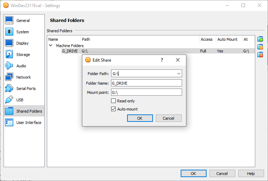The height and width of the screenshot is (181, 268).
Task: Click the Access column header
Action: click(207, 39)
